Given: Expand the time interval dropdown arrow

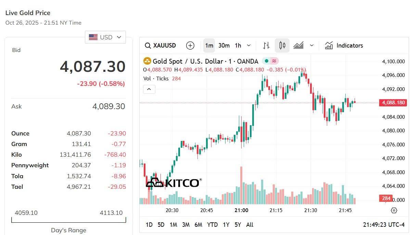Looking at the screenshot, I should (x=249, y=45).
